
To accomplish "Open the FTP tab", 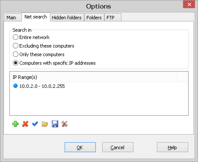I will tap(110, 17).
